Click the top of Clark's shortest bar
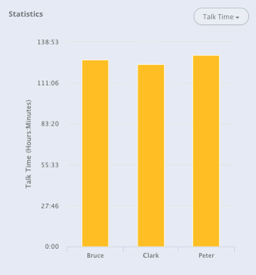Viewport: 256px width, 275px height. pos(151,65)
